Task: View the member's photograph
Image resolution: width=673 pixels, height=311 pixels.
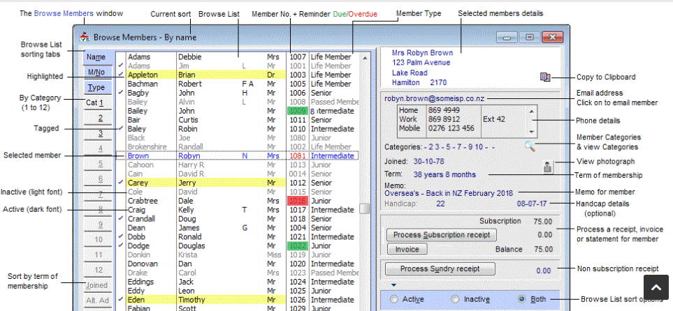Action: (x=549, y=167)
